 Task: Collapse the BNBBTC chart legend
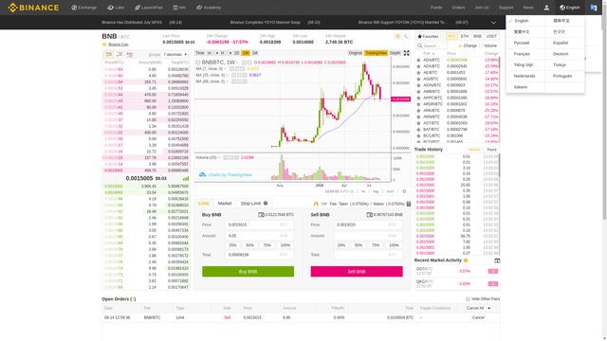pos(198,63)
